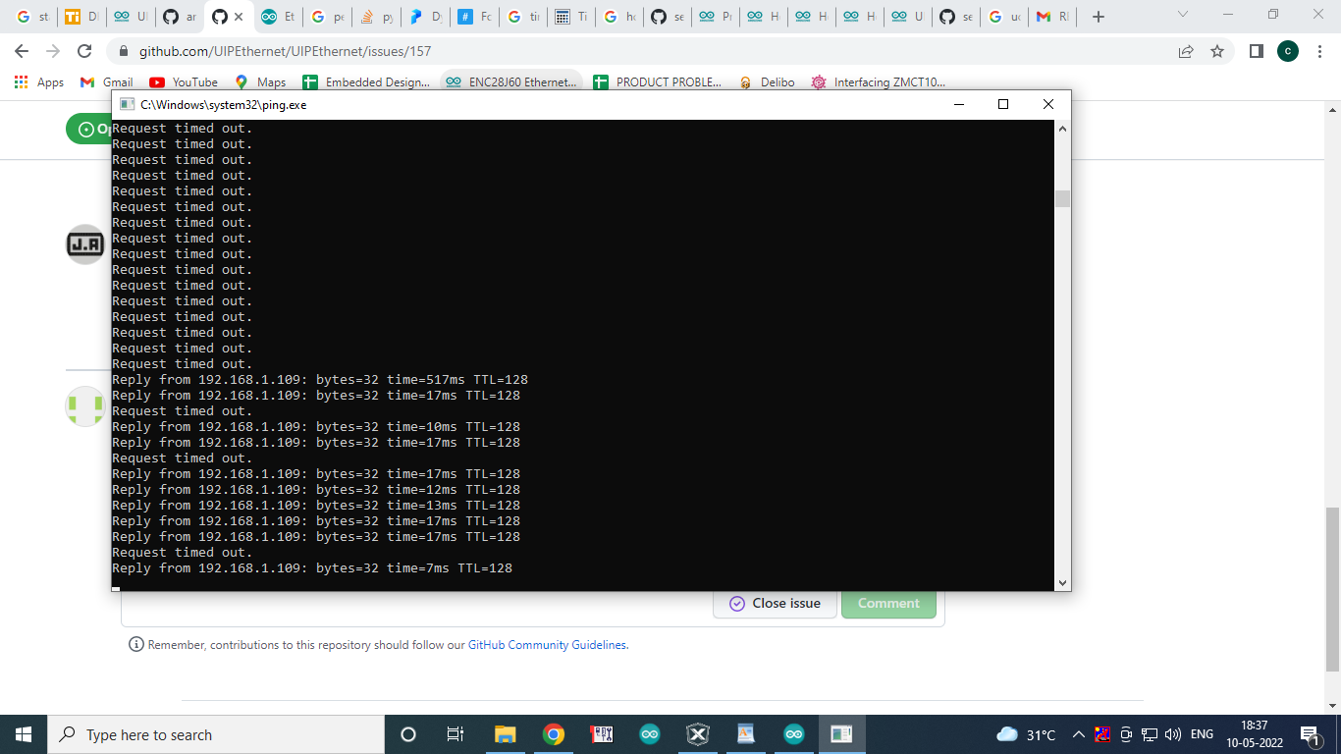Image resolution: width=1341 pixels, height=754 pixels.
Task: Click the address bar URL
Action: click(285, 51)
